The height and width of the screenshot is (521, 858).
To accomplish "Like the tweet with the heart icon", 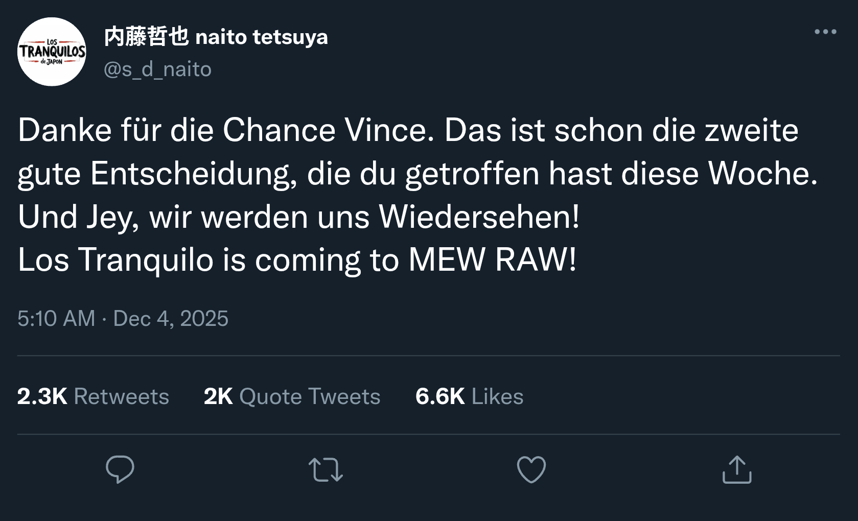I will pos(531,469).
